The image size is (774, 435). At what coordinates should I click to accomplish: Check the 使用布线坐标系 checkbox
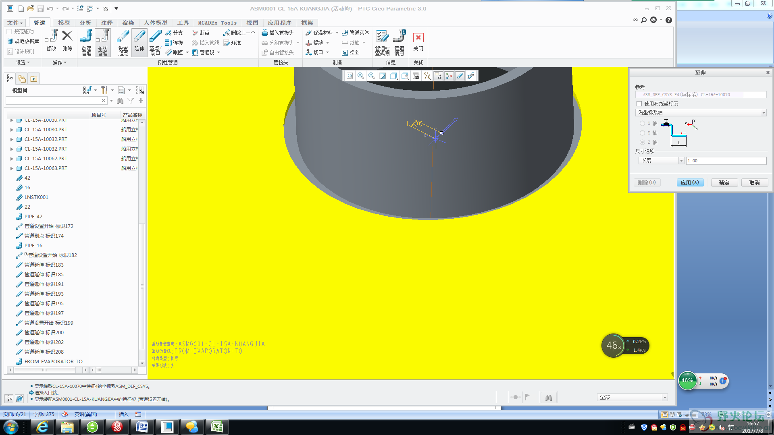point(639,104)
